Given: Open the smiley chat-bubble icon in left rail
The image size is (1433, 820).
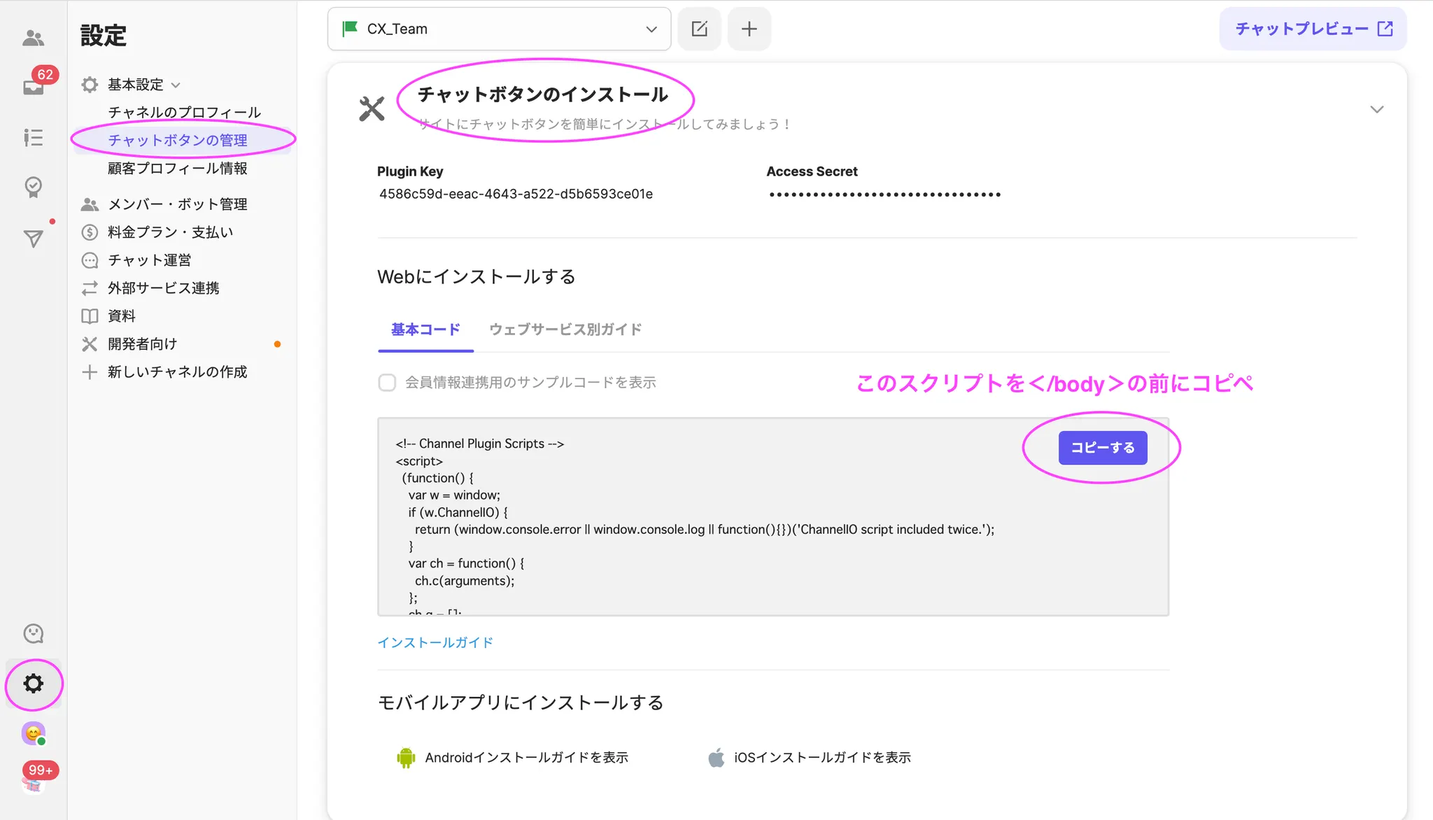Looking at the screenshot, I should pos(33,633).
